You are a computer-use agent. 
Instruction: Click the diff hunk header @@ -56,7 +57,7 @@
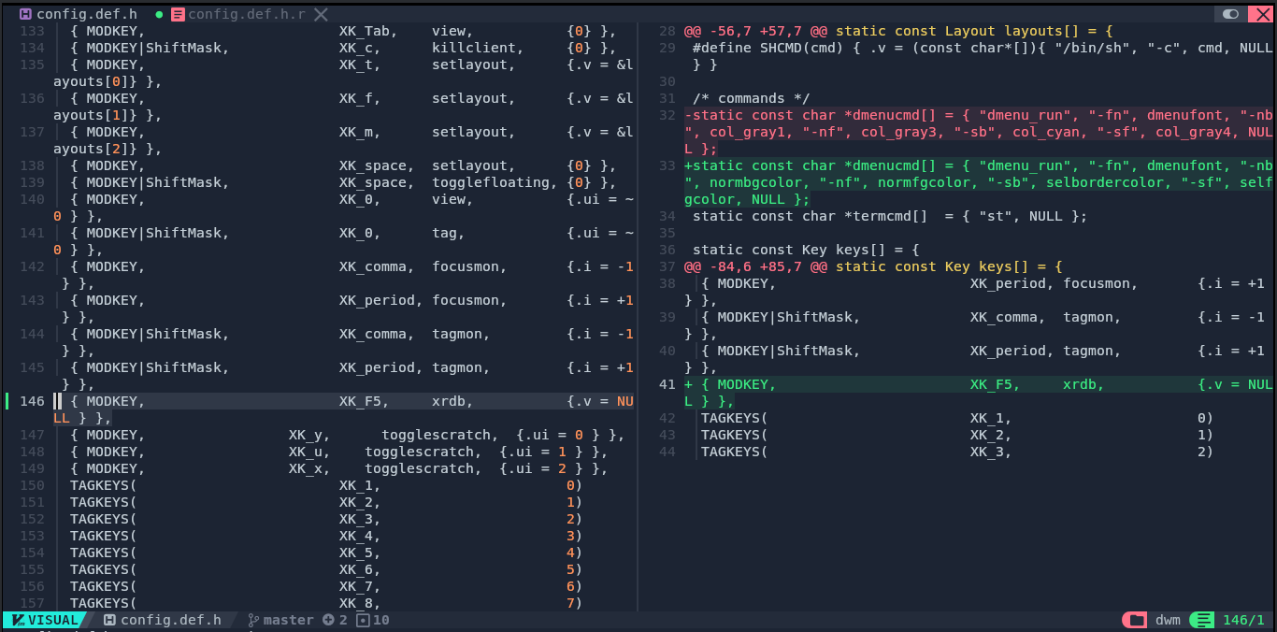756,31
